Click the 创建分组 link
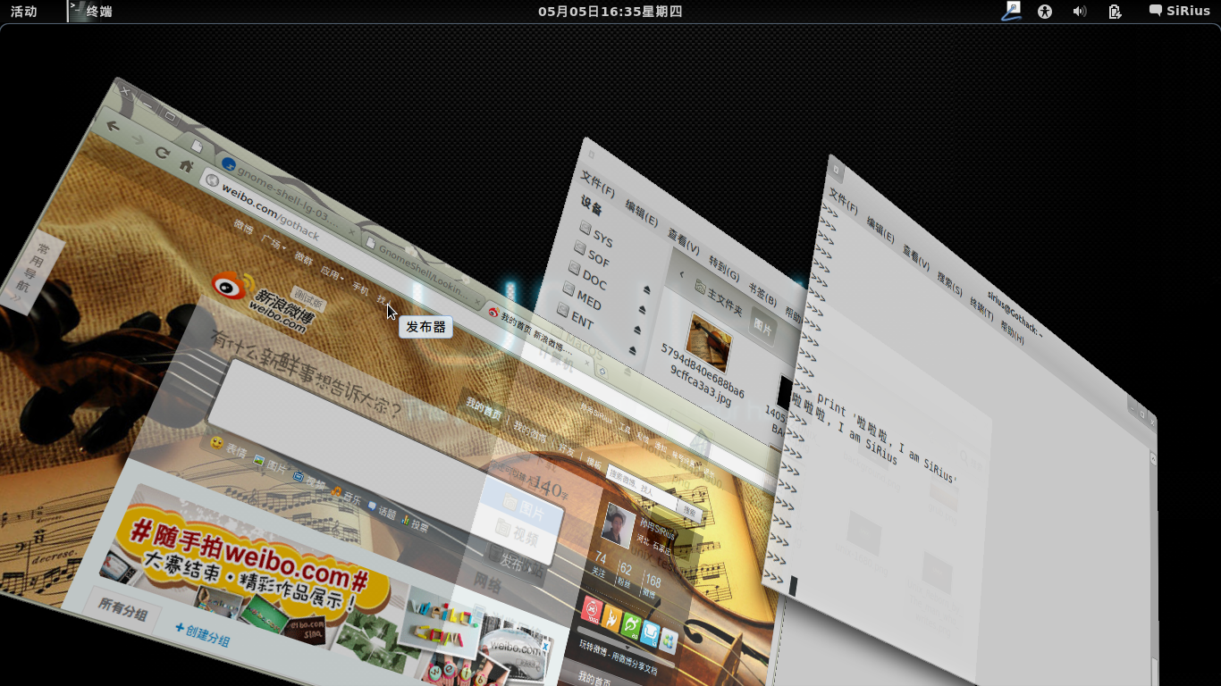Screen dimensions: 1221x686 click(203, 635)
